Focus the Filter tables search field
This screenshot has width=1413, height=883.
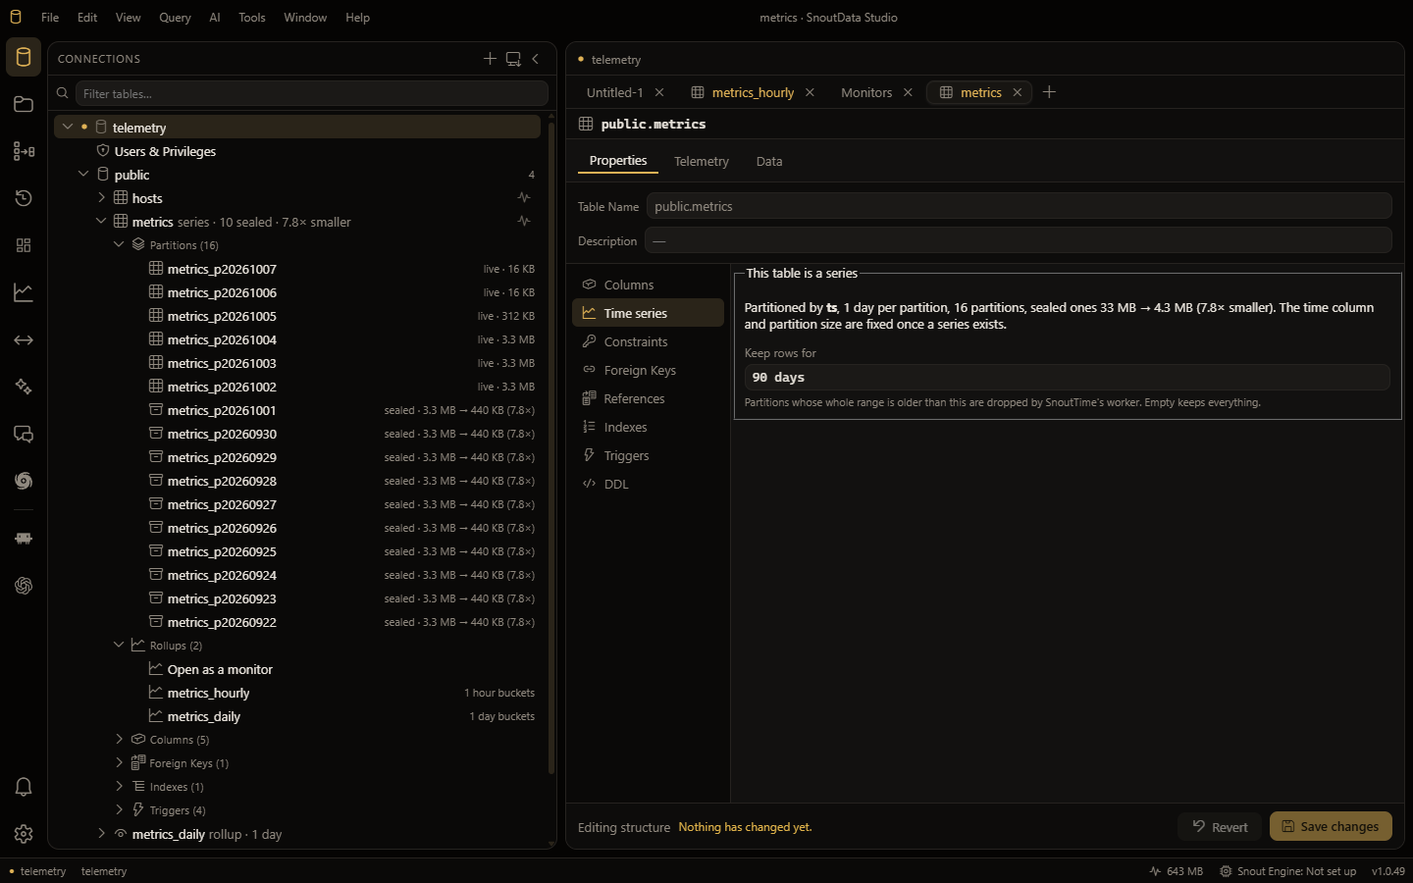point(311,93)
